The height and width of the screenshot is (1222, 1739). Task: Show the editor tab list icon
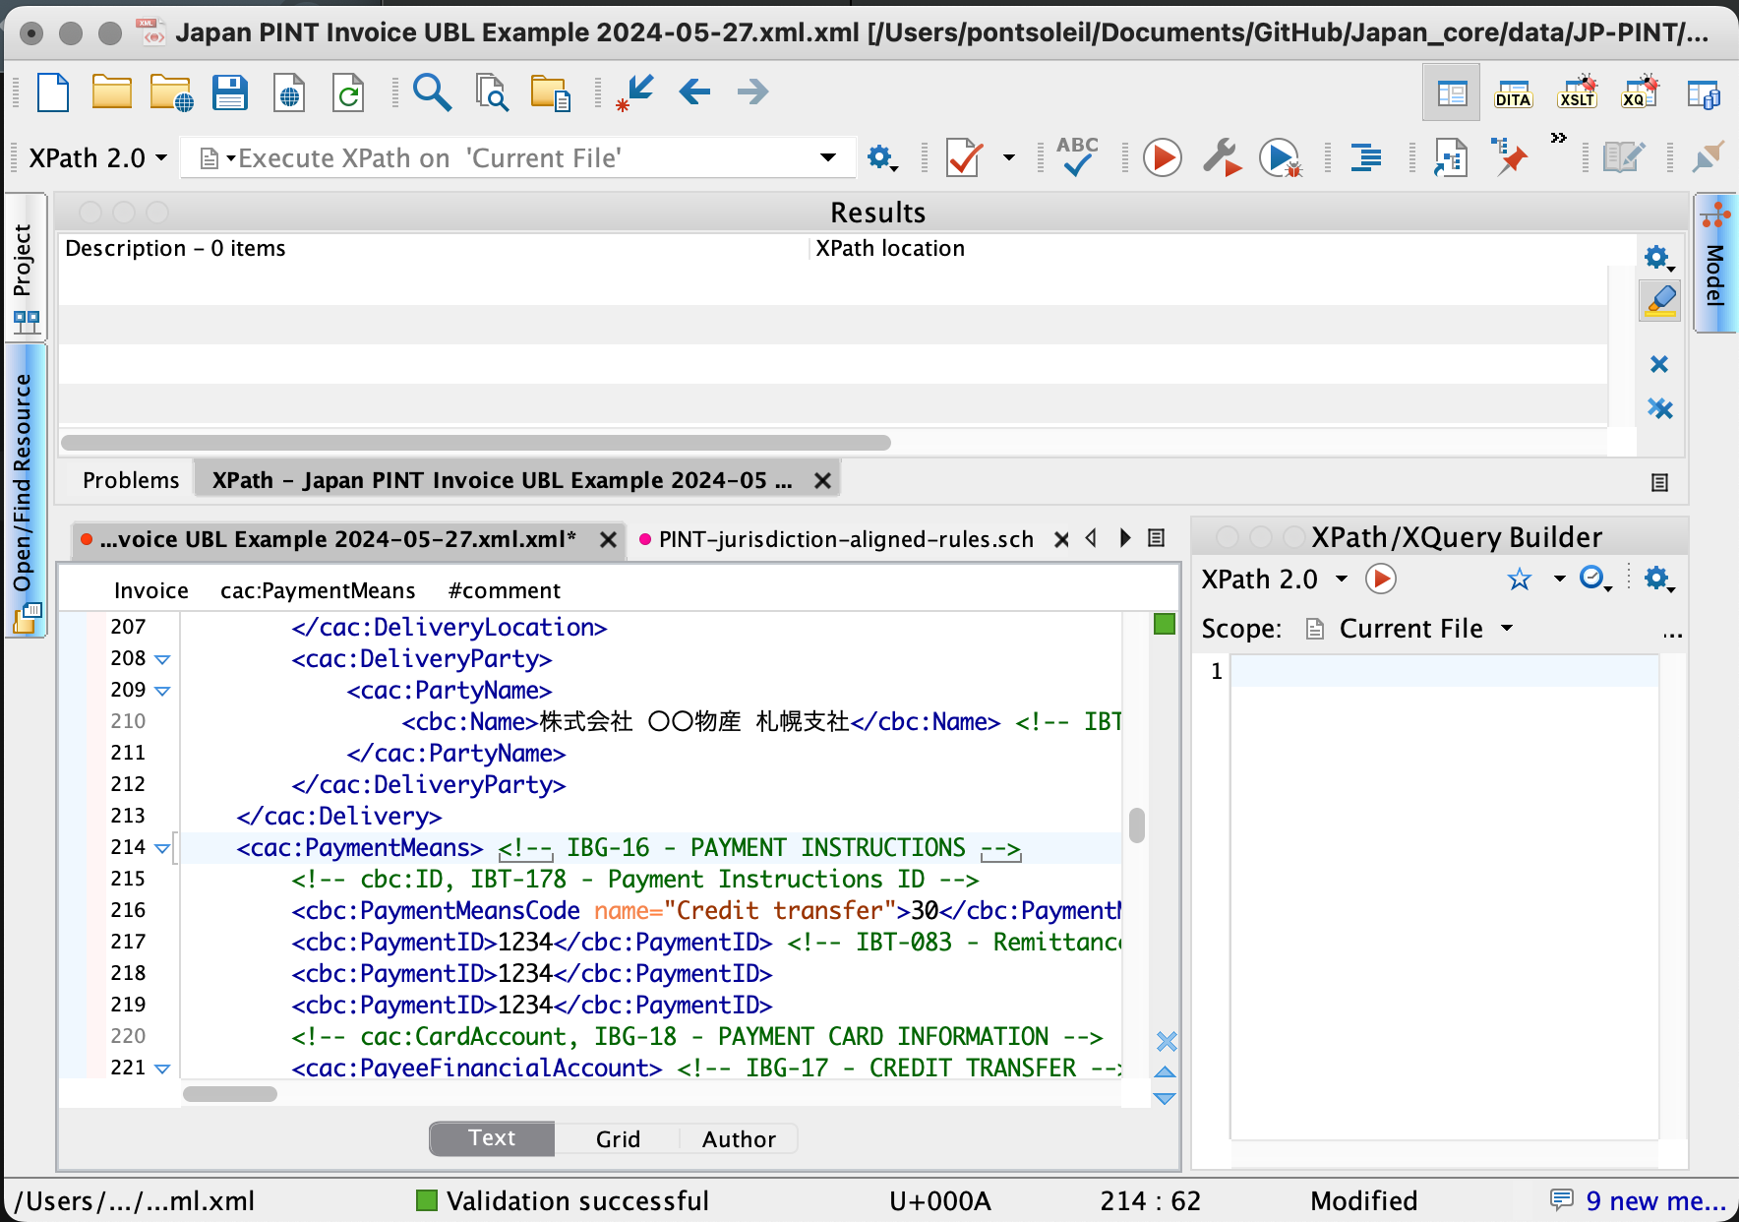click(1157, 538)
